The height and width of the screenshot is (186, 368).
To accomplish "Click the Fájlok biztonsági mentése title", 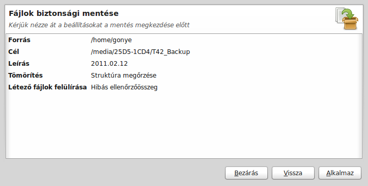I will tap(64, 13).
